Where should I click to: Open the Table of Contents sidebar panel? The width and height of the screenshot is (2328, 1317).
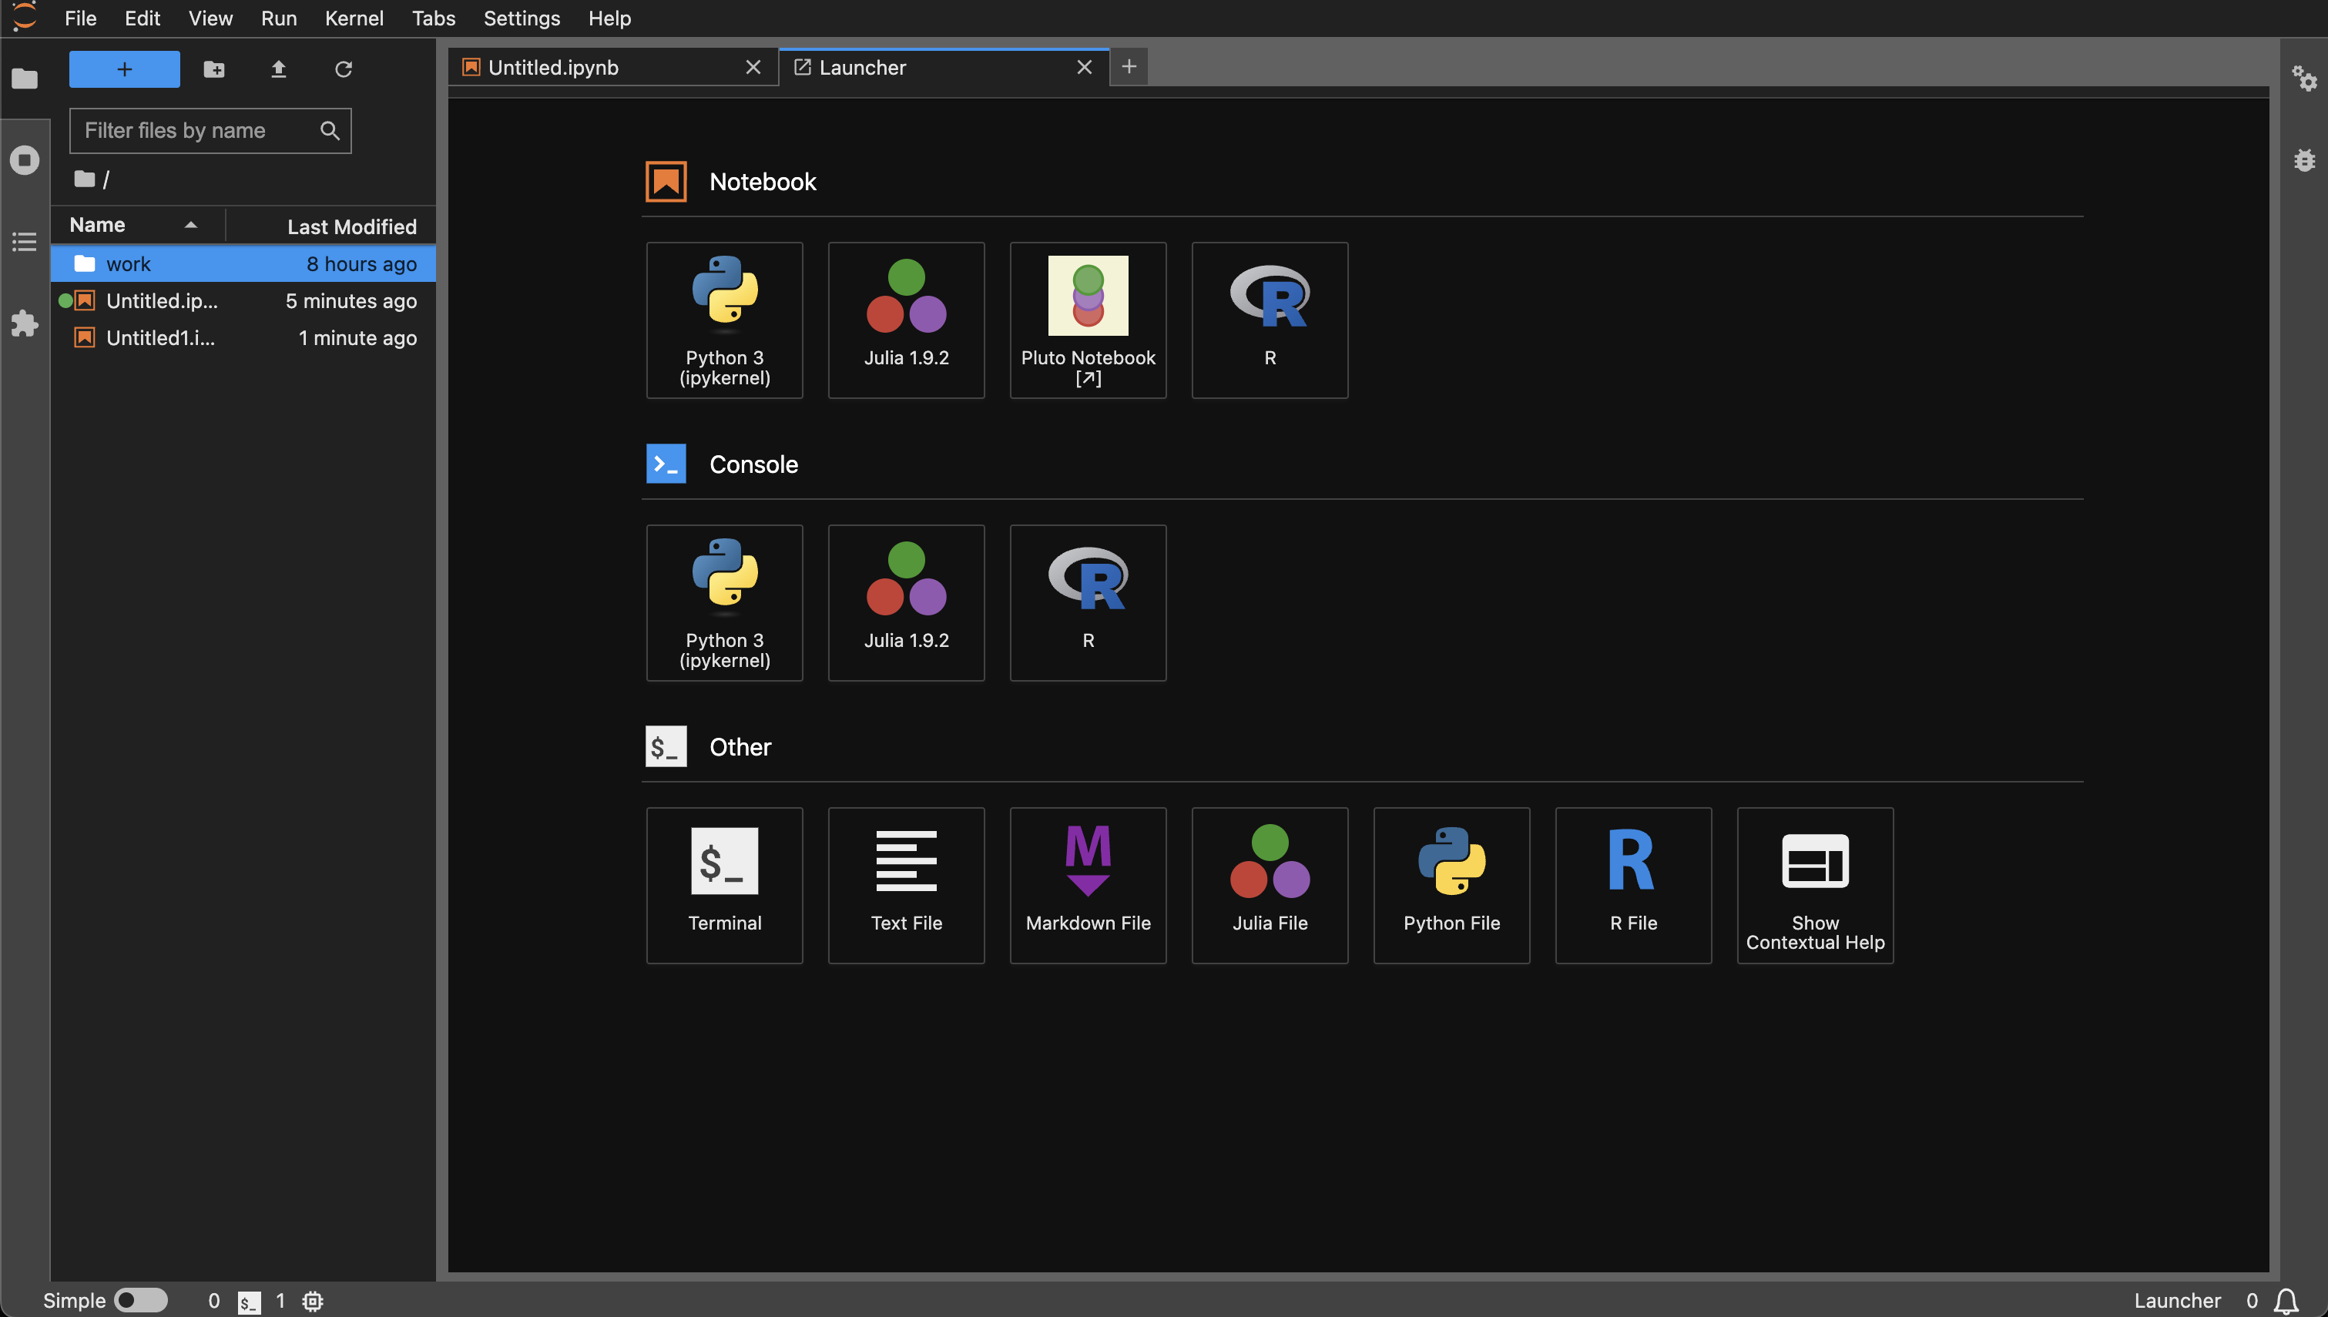coord(25,242)
